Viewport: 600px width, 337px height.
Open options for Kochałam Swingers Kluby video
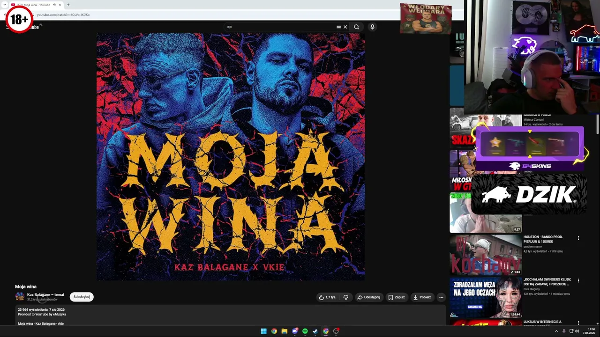click(578, 281)
